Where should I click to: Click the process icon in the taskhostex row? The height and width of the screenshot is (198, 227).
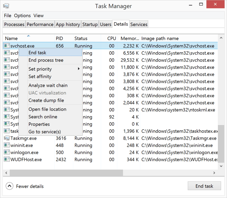7,131
